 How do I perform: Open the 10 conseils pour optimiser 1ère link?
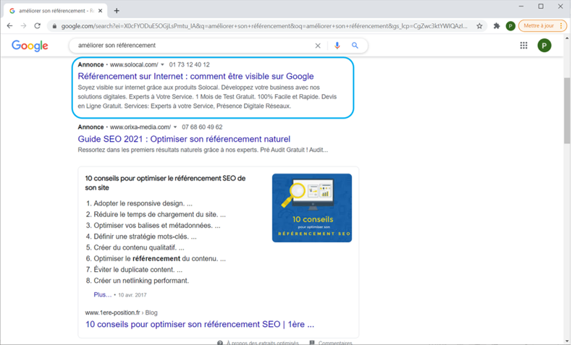pyautogui.click(x=200, y=324)
